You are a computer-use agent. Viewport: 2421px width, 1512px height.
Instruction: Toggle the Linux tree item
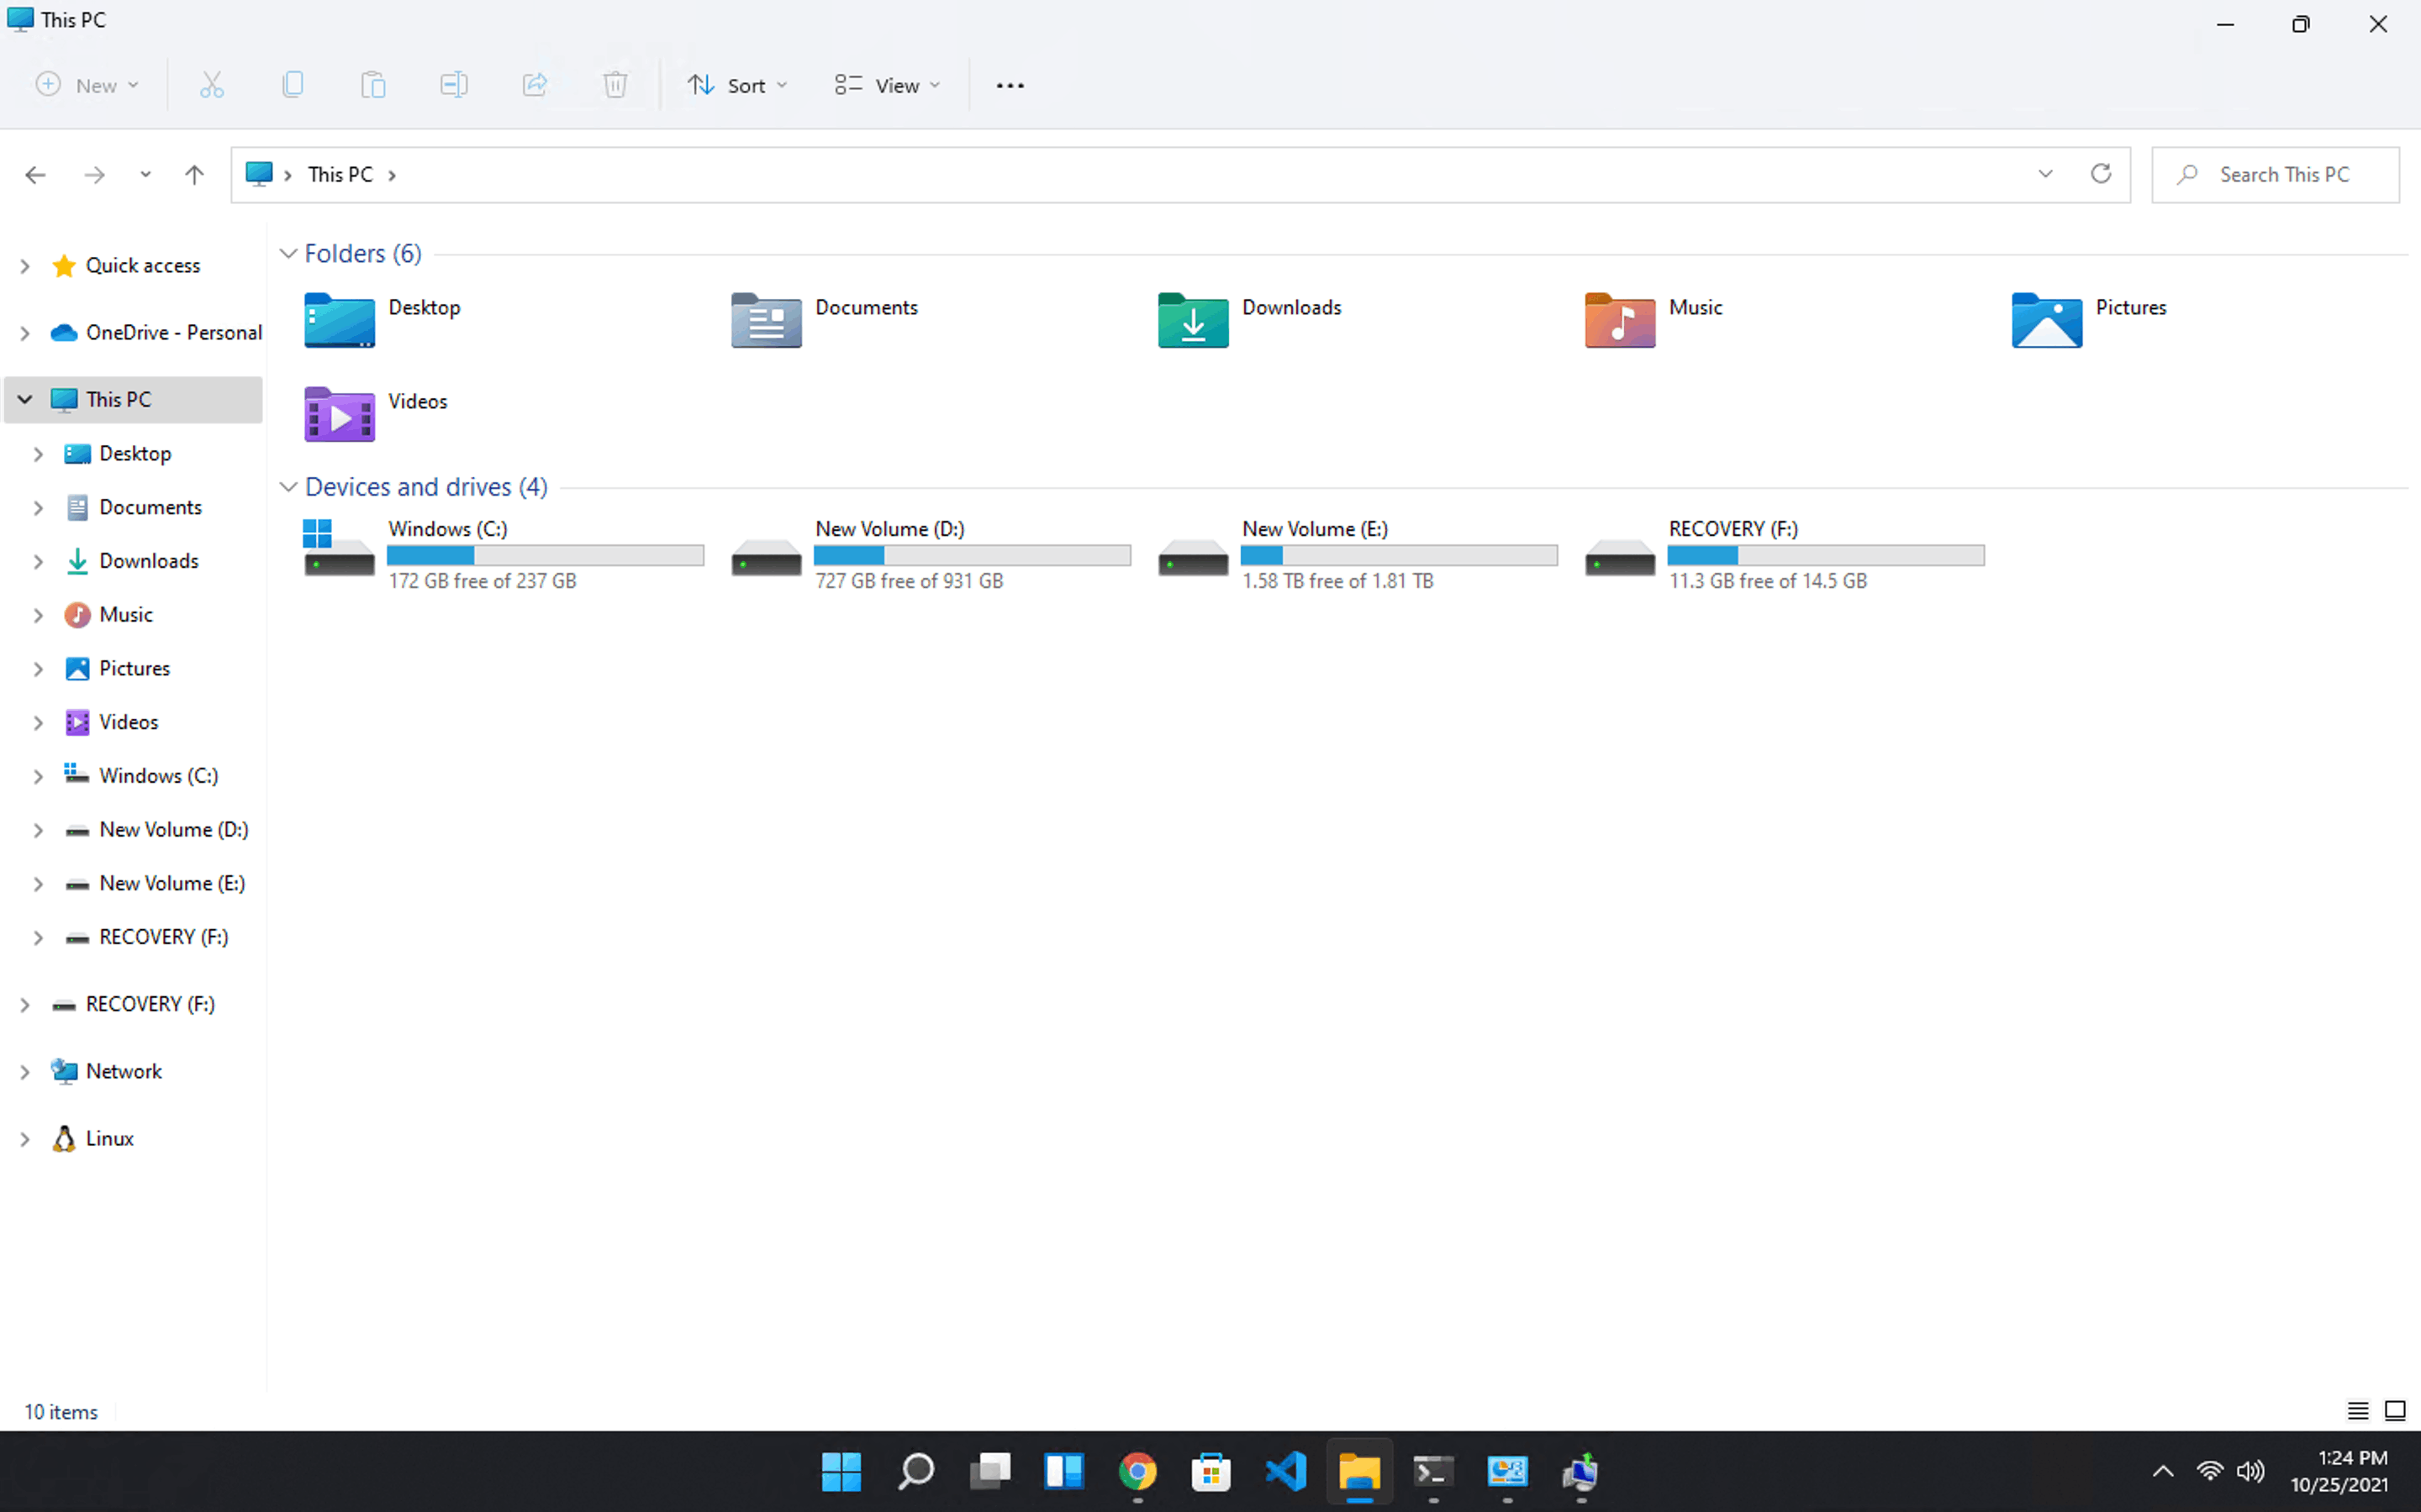[x=24, y=1137]
